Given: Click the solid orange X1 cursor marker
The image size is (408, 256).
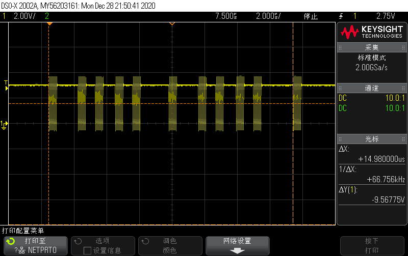Looking at the screenshot, I should (49, 23).
